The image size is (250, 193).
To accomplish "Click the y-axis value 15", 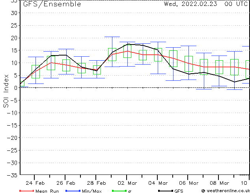I will click(x=14, y=50).
